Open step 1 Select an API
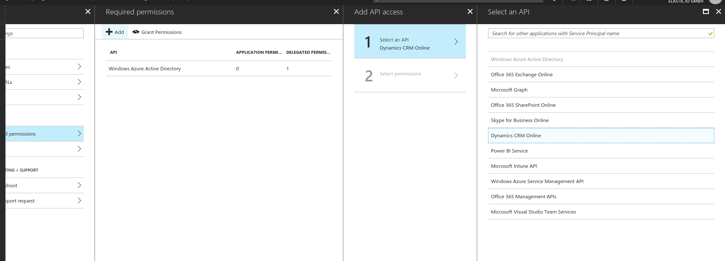This screenshot has height=261, width=725. (x=410, y=42)
